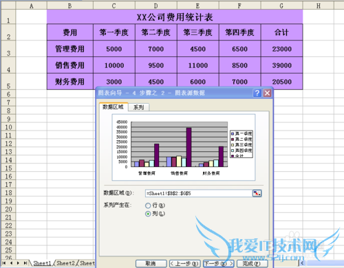Select row 1 header

[8, 16]
